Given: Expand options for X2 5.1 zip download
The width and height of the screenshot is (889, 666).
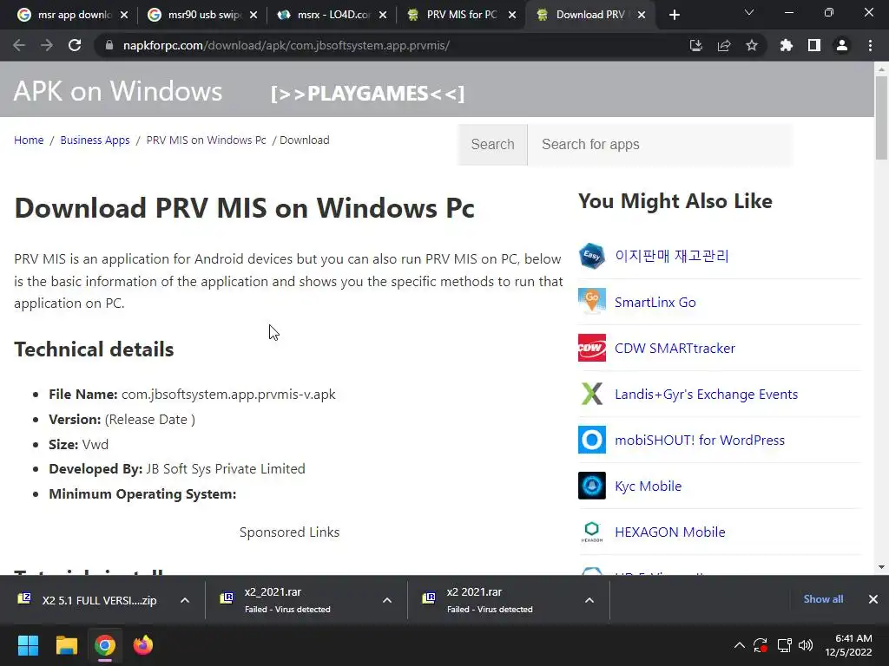Looking at the screenshot, I should click(x=185, y=600).
